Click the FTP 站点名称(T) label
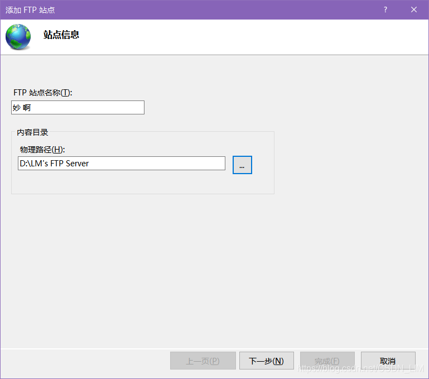This screenshot has height=379, width=429. 43,93
